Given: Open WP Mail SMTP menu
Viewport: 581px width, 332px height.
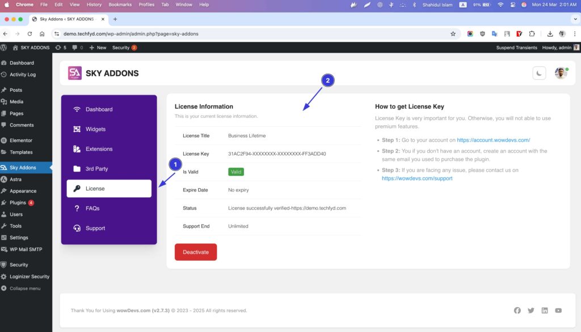Looking at the screenshot, I should coord(26,249).
